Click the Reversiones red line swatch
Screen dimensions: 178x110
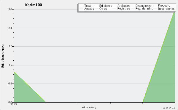coord(155,9)
